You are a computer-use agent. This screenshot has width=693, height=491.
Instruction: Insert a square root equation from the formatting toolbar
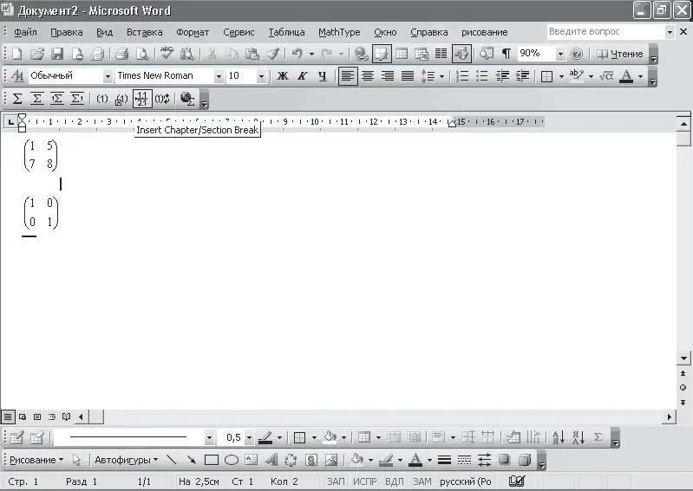606,76
